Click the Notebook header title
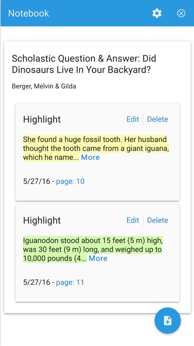Screen dimensions: 194x346 pos(29,13)
